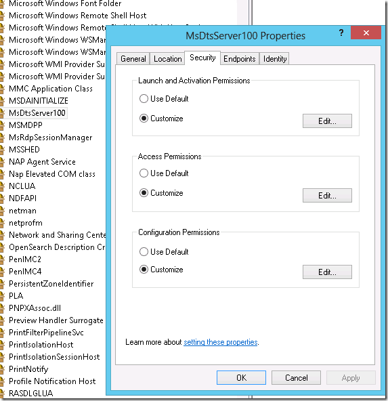Select the netprofm entry
388x401 pixels.
(x=26, y=223)
